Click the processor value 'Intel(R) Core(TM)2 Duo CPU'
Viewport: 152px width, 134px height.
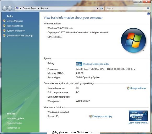click(x=90, y=69)
